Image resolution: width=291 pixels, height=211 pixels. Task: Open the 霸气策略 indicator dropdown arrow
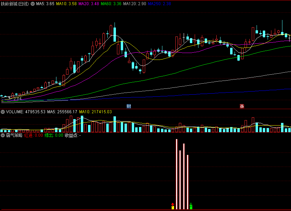click(3, 135)
